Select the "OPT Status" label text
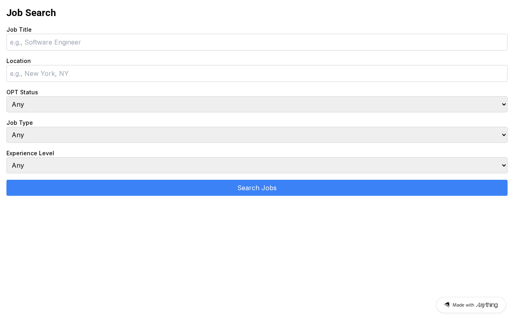 click(22, 92)
